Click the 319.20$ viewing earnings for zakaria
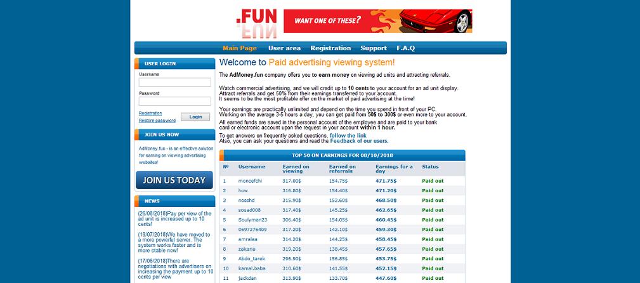This screenshot has width=640, height=283. coord(292,249)
